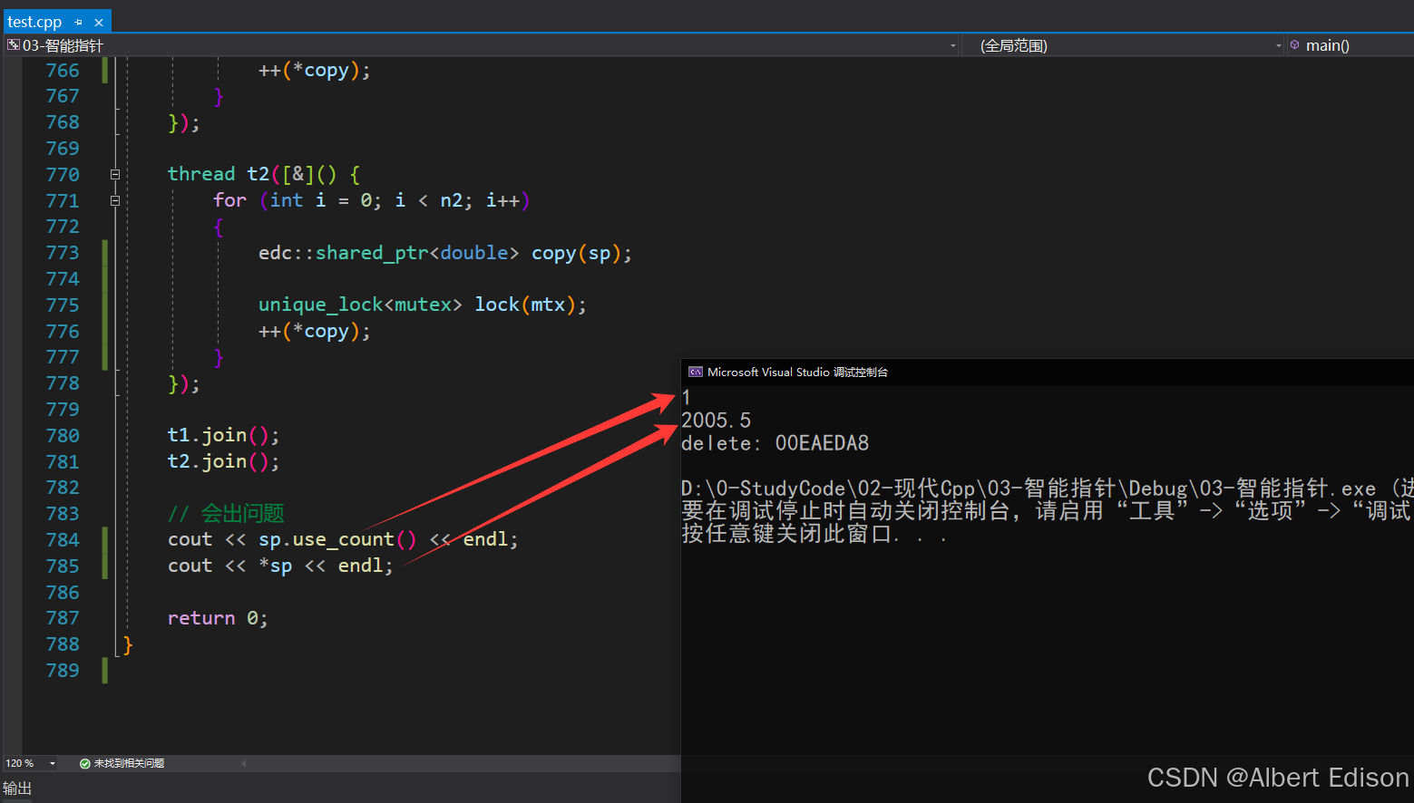Click the method icon beside main()

(x=1295, y=44)
